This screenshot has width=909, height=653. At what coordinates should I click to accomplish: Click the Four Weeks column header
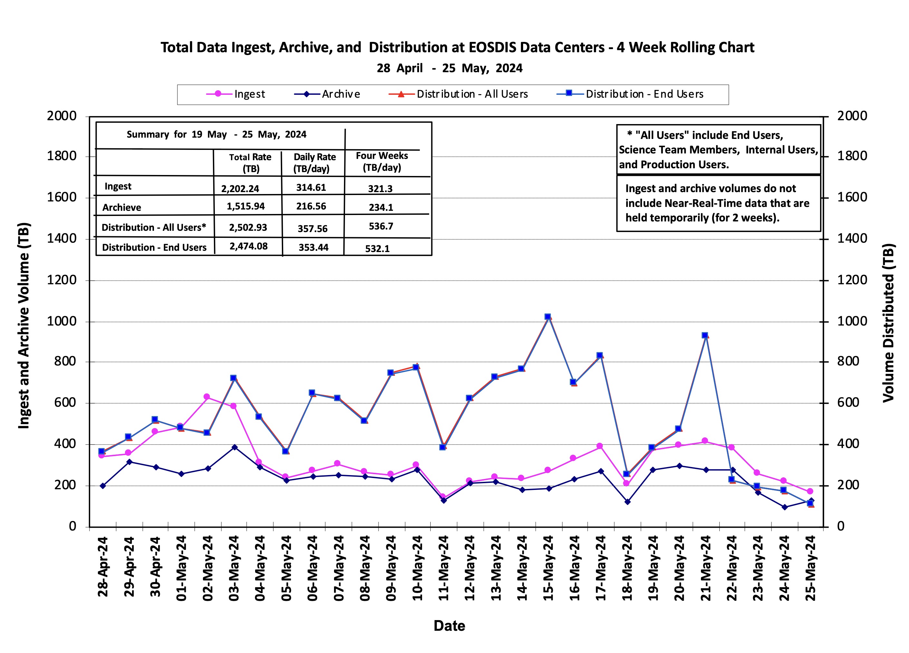[x=382, y=162]
